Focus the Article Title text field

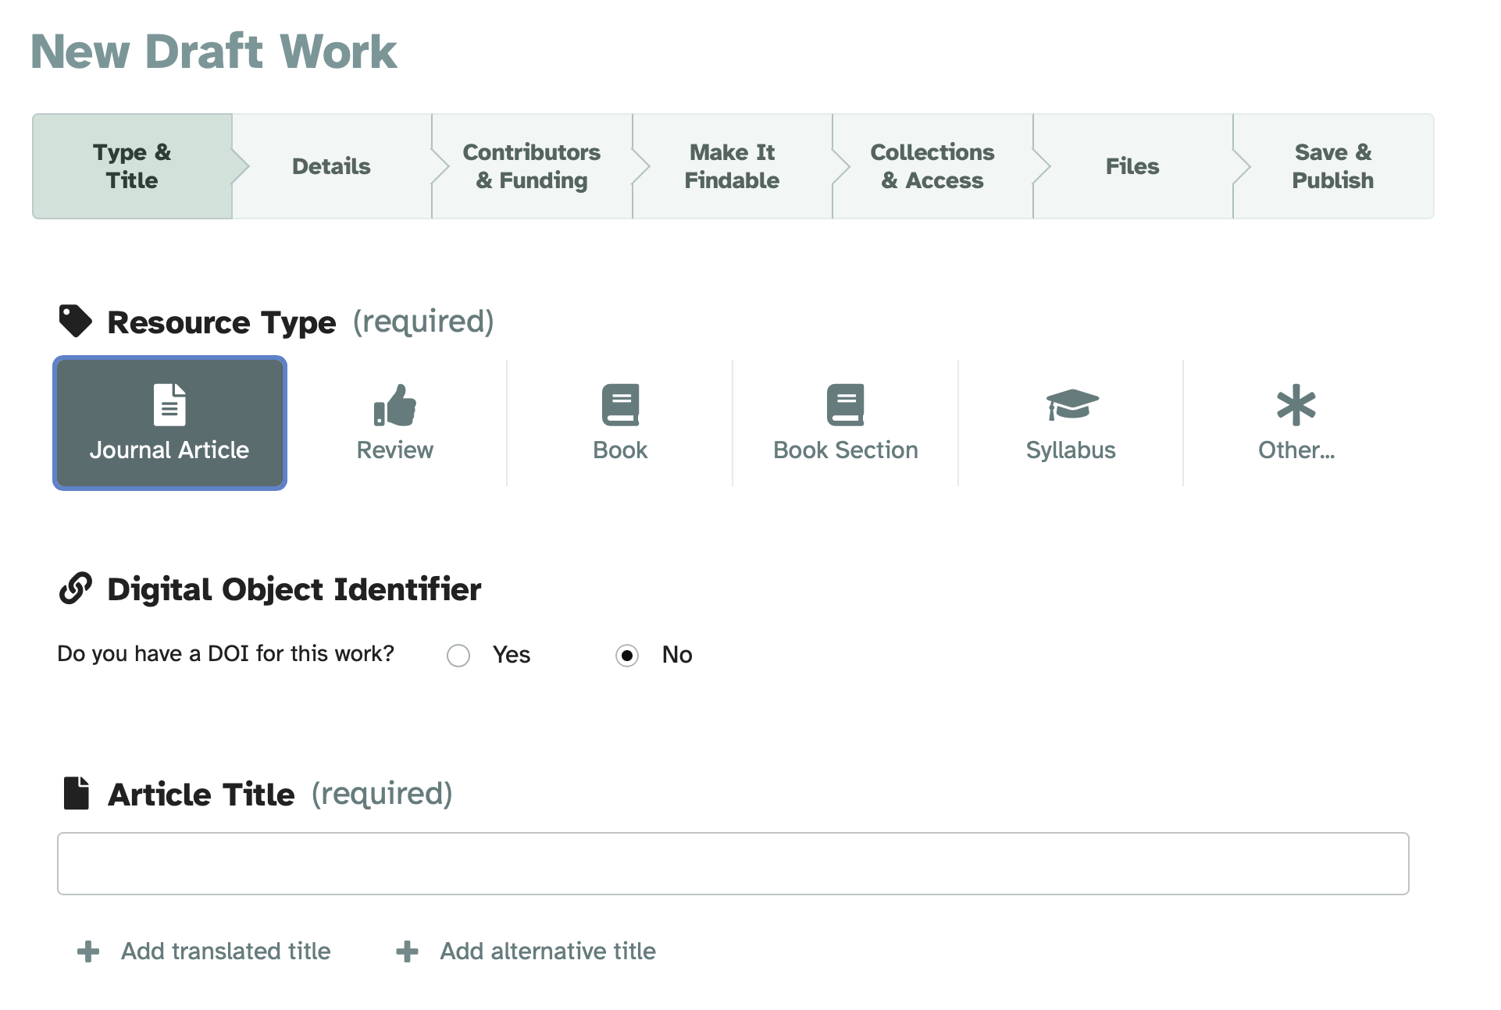point(733,864)
